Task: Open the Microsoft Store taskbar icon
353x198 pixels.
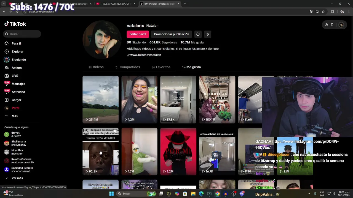Action: tap(185, 194)
